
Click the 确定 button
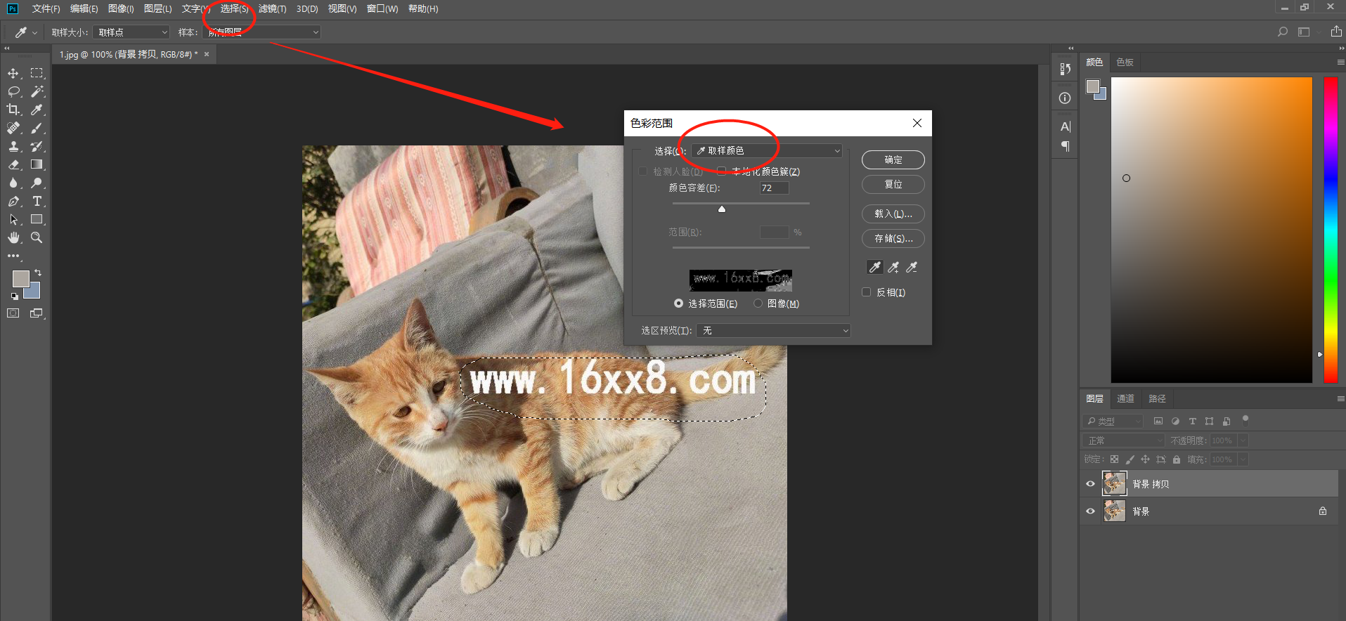click(x=893, y=159)
